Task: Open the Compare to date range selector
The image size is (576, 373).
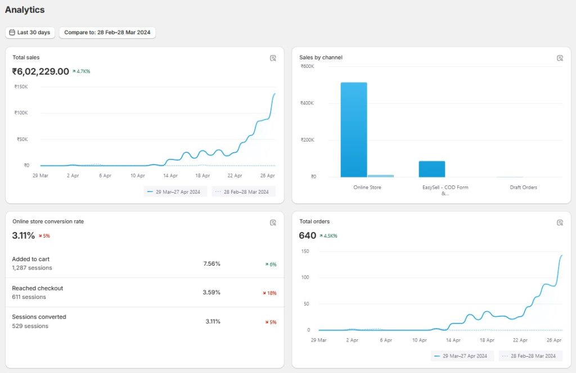Action: [x=107, y=33]
